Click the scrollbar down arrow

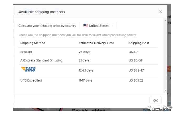click(165, 90)
